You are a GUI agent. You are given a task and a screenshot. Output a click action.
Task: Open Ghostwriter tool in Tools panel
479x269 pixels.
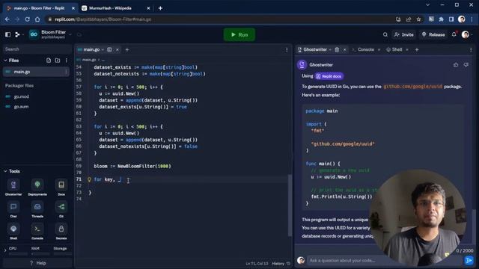[13, 188]
